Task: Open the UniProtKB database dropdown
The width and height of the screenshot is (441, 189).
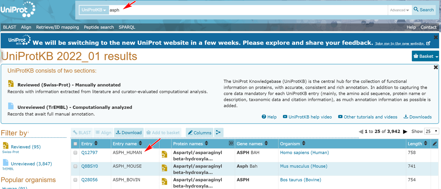Action: coord(94,10)
